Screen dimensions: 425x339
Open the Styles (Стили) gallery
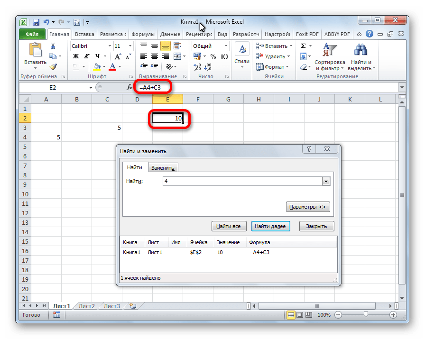pyautogui.click(x=242, y=55)
